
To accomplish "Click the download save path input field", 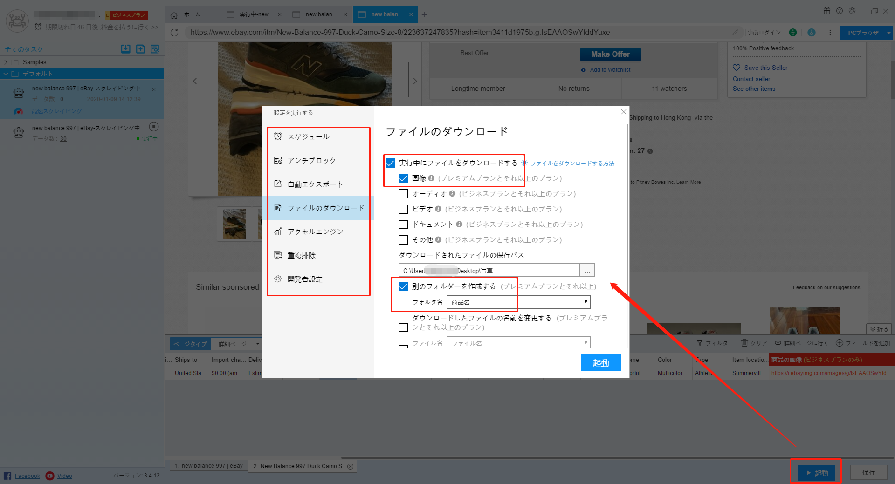I will click(x=489, y=271).
